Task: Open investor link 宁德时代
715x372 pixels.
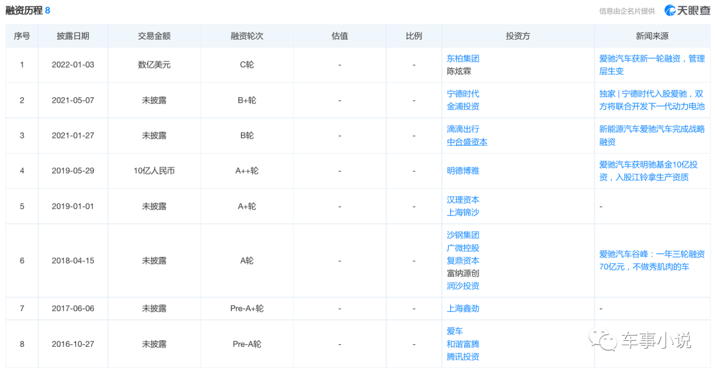Action: [x=463, y=94]
